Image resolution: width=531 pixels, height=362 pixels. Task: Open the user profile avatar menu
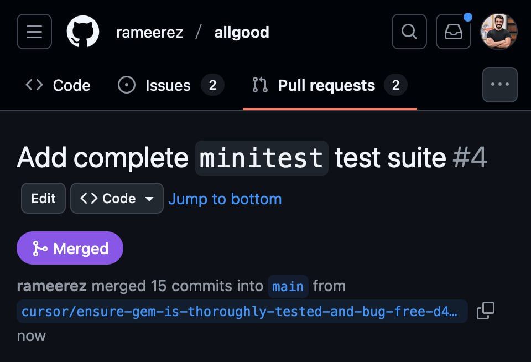499,32
